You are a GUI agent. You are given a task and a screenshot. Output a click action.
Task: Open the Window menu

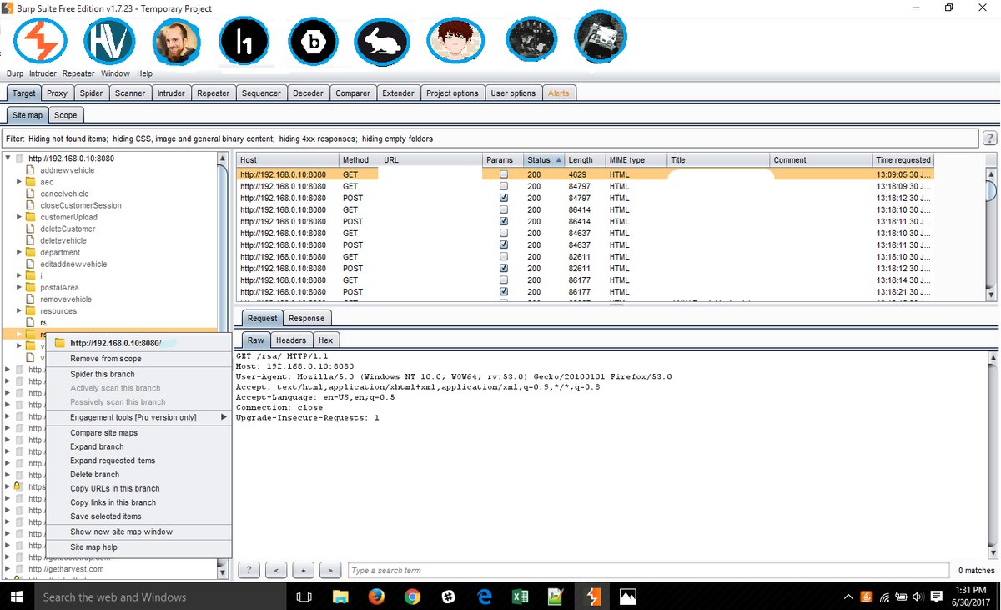tap(115, 73)
